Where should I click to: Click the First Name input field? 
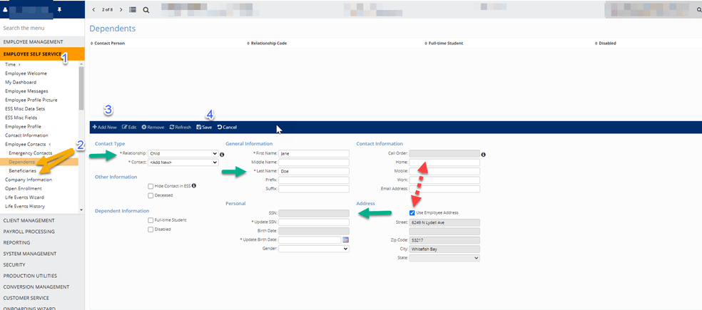(314, 153)
